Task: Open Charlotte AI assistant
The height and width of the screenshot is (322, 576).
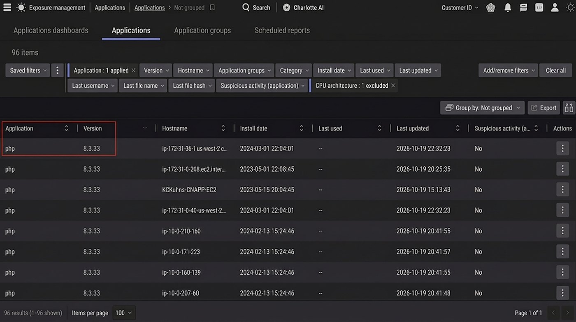Action: click(303, 7)
